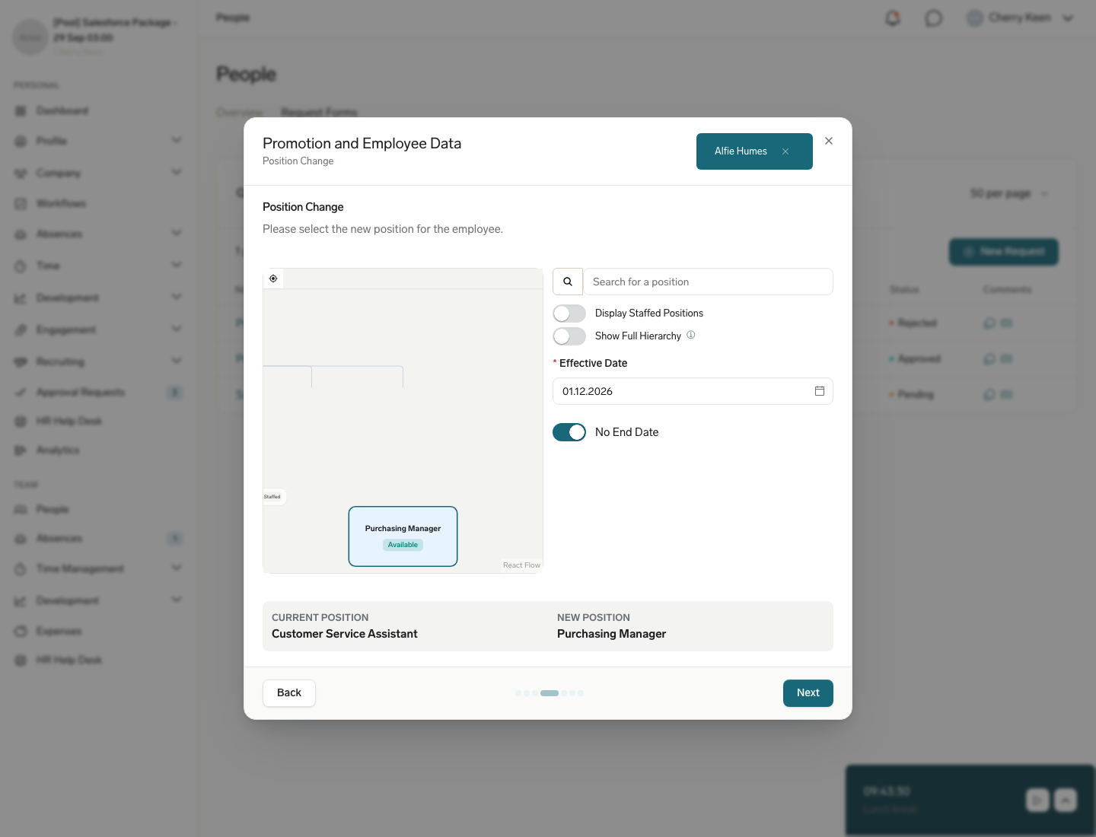Open Workflows from the sidebar menu
This screenshot has width=1096, height=837.
pos(62,204)
